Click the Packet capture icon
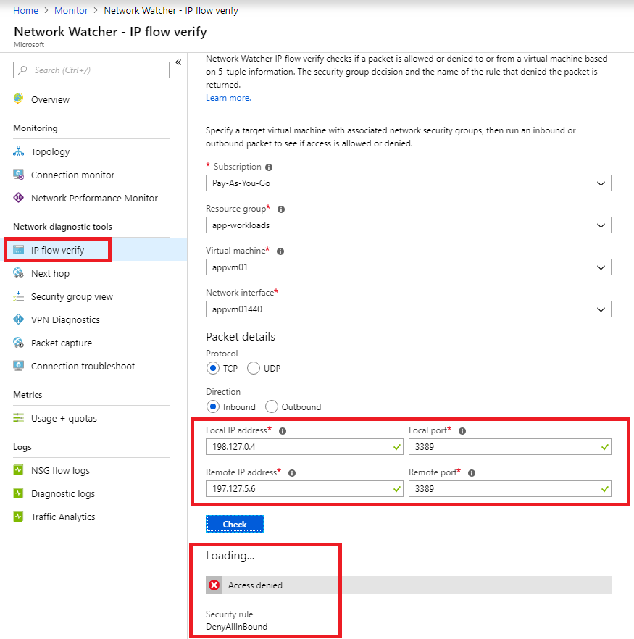 pyautogui.click(x=18, y=343)
